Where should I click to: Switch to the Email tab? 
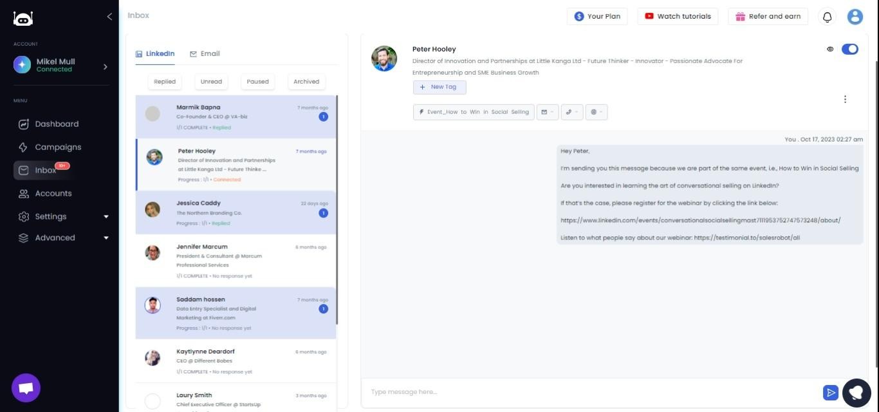205,53
